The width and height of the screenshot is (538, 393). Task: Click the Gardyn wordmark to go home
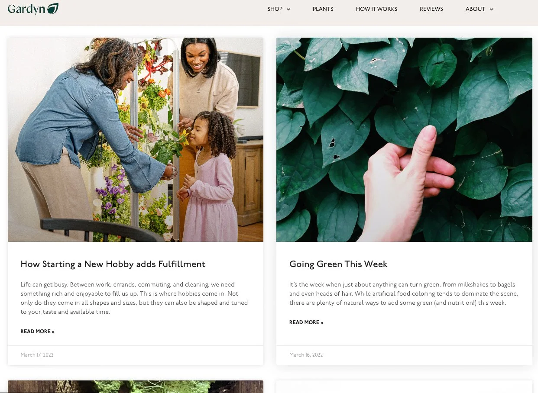(x=26, y=9)
